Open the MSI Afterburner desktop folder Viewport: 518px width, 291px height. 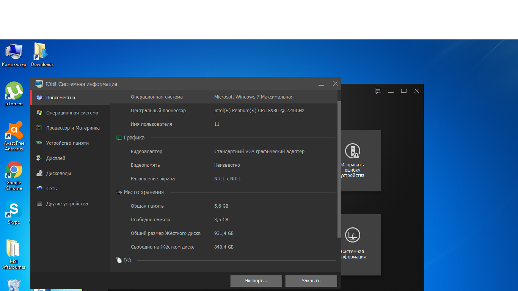click(14, 254)
